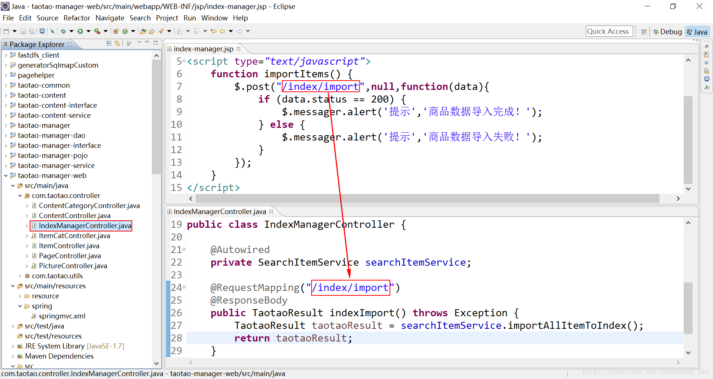Screen dimensions: 713x379
Task: Select springmvc.xml in tree
Action: coord(62,316)
